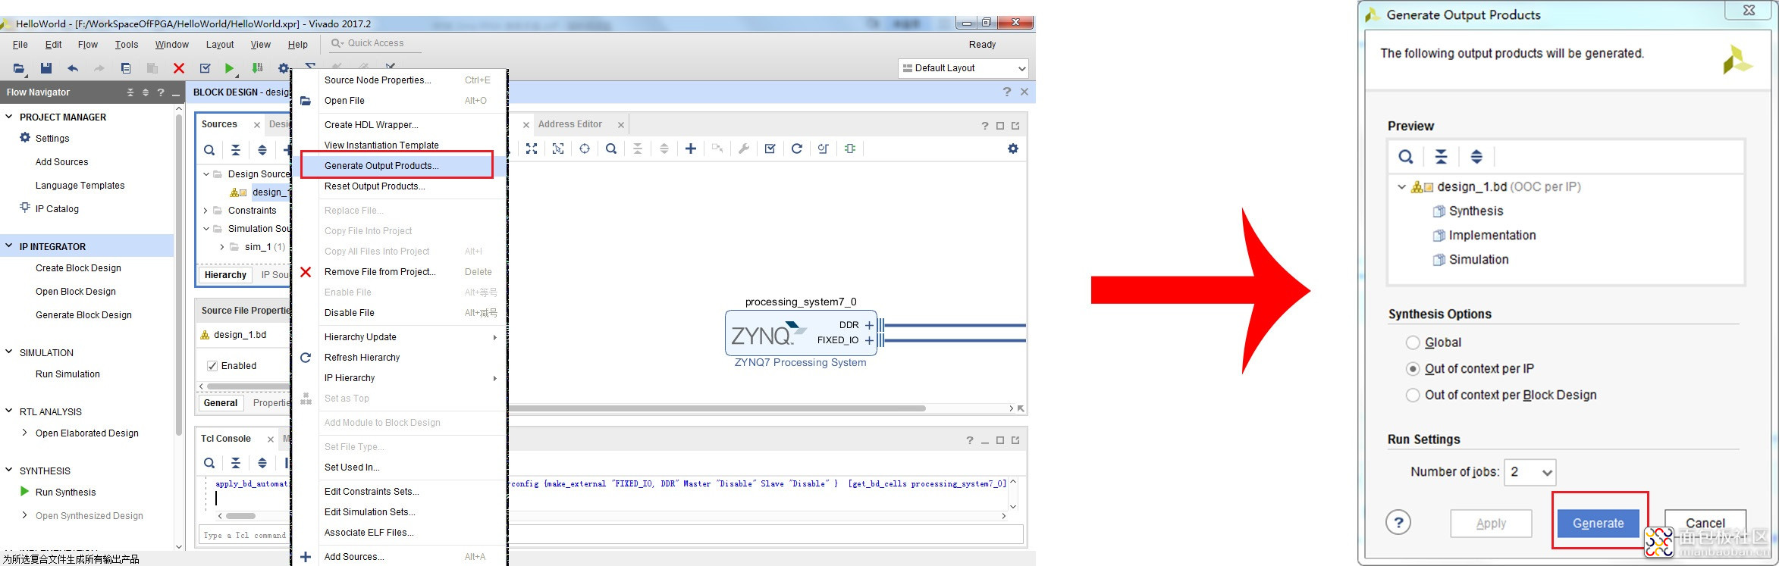The image size is (1779, 566).
Task: Click the Tcl Console horizontal scrollbar
Action: click(x=240, y=516)
